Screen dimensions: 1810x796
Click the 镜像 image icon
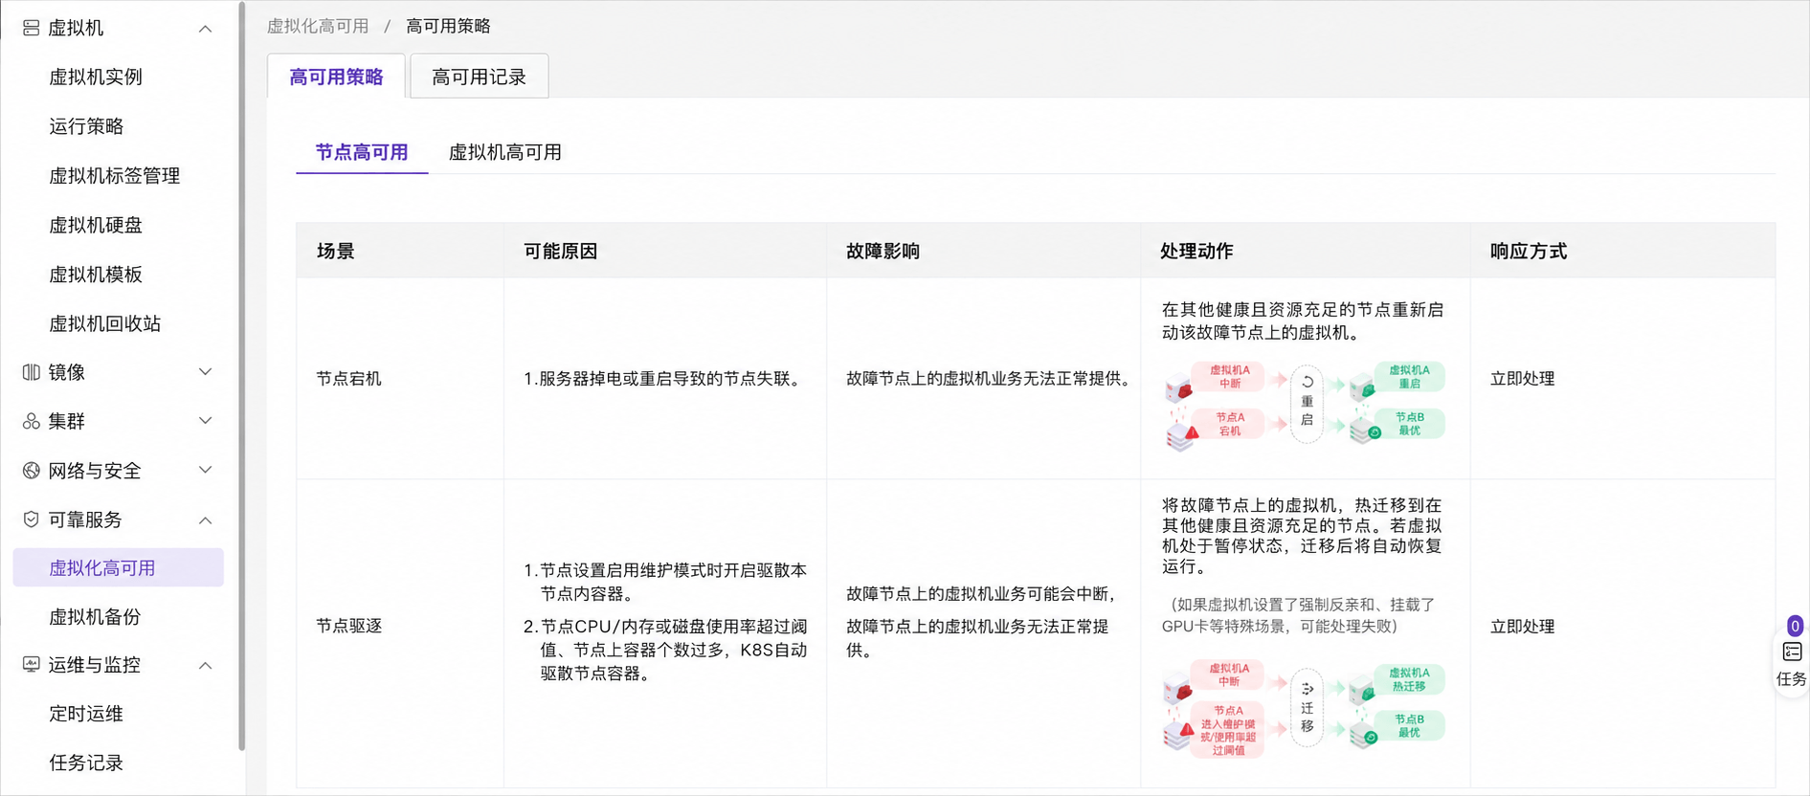pos(31,372)
